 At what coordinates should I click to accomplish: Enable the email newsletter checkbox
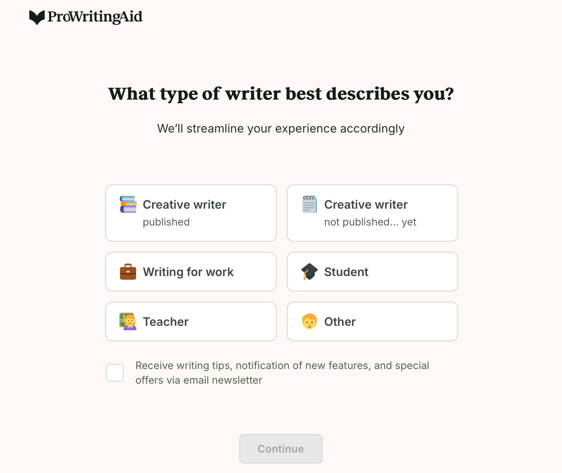115,373
